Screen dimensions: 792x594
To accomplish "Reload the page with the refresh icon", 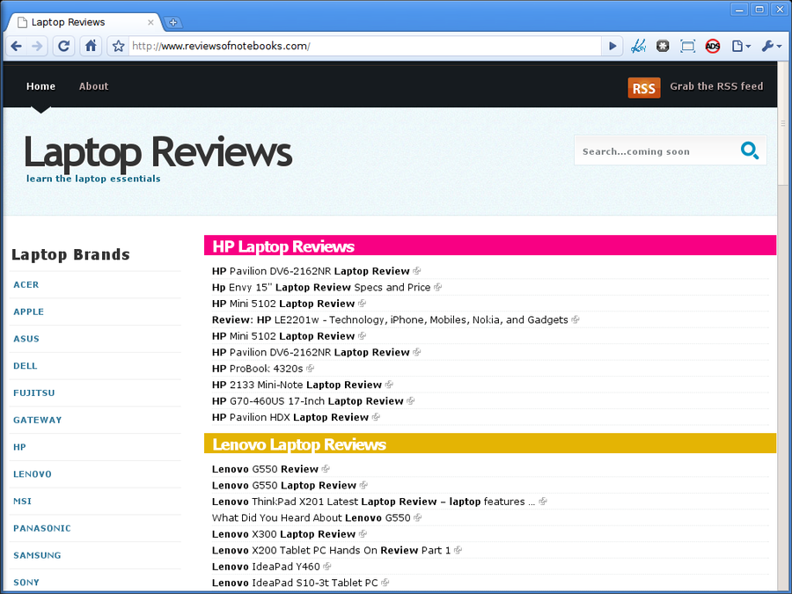I will (63, 47).
